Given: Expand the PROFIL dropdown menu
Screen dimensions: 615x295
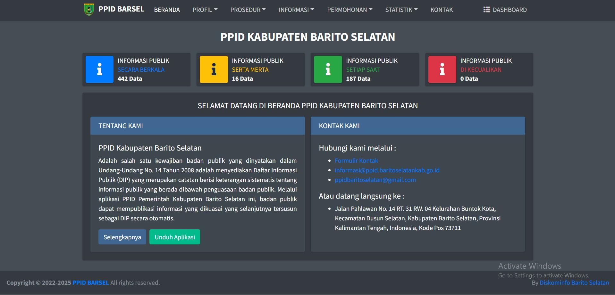Looking at the screenshot, I should [205, 10].
